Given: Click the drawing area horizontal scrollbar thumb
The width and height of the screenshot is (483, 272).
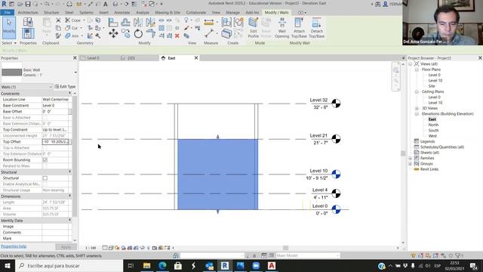Looking at the screenshot, I should tap(285, 248).
